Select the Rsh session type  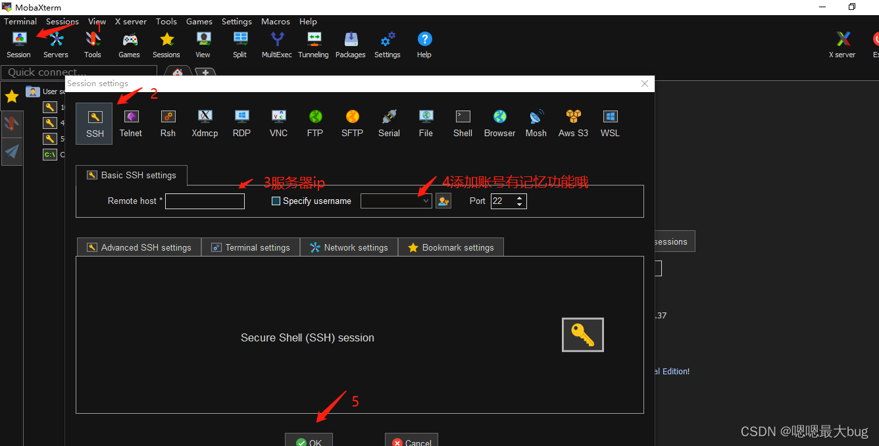[x=168, y=124]
